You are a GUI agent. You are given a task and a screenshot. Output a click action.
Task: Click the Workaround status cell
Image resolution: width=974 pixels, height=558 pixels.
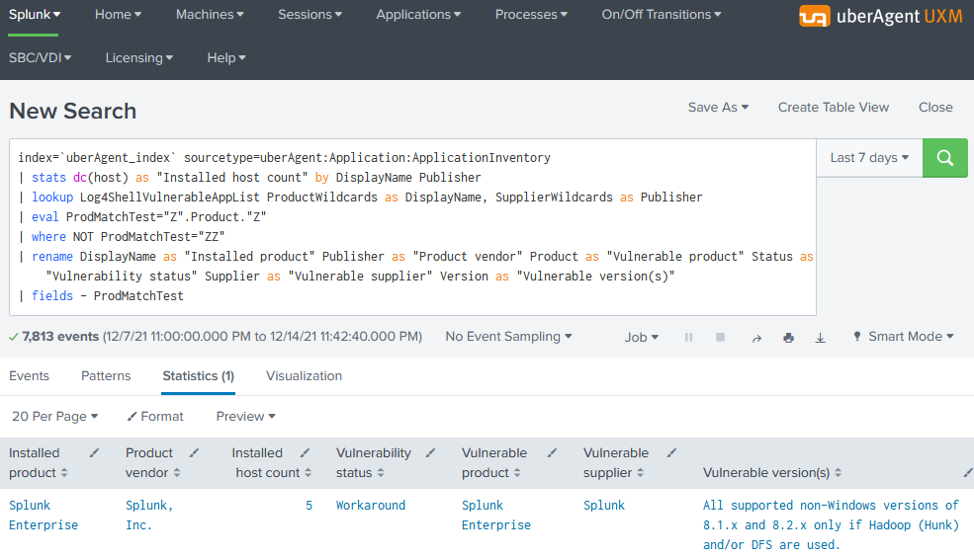[371, 506]
